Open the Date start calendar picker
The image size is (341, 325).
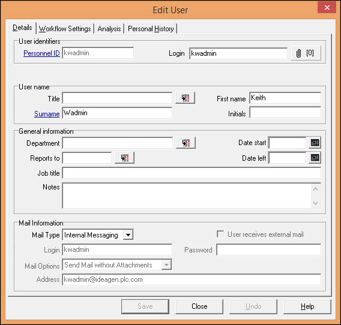[x=315, y=143]
